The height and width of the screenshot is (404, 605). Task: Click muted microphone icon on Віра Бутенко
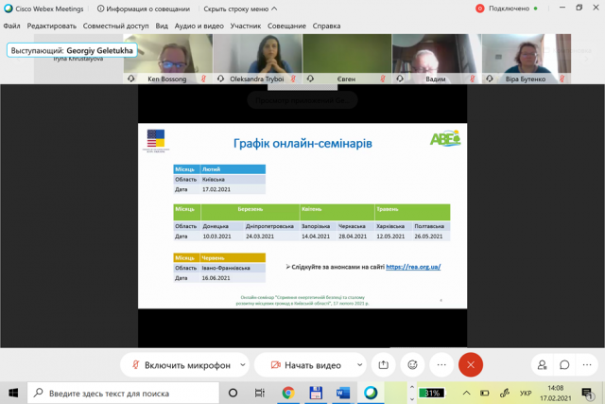(562, 79)
